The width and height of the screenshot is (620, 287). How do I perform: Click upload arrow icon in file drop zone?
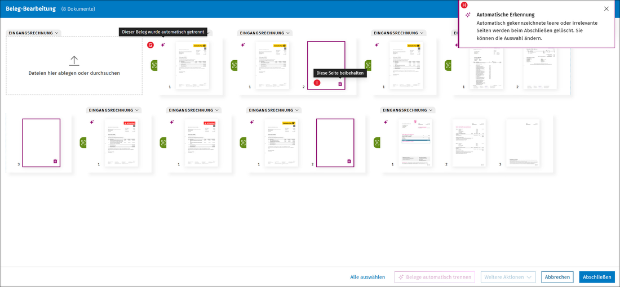coord(74,60)
